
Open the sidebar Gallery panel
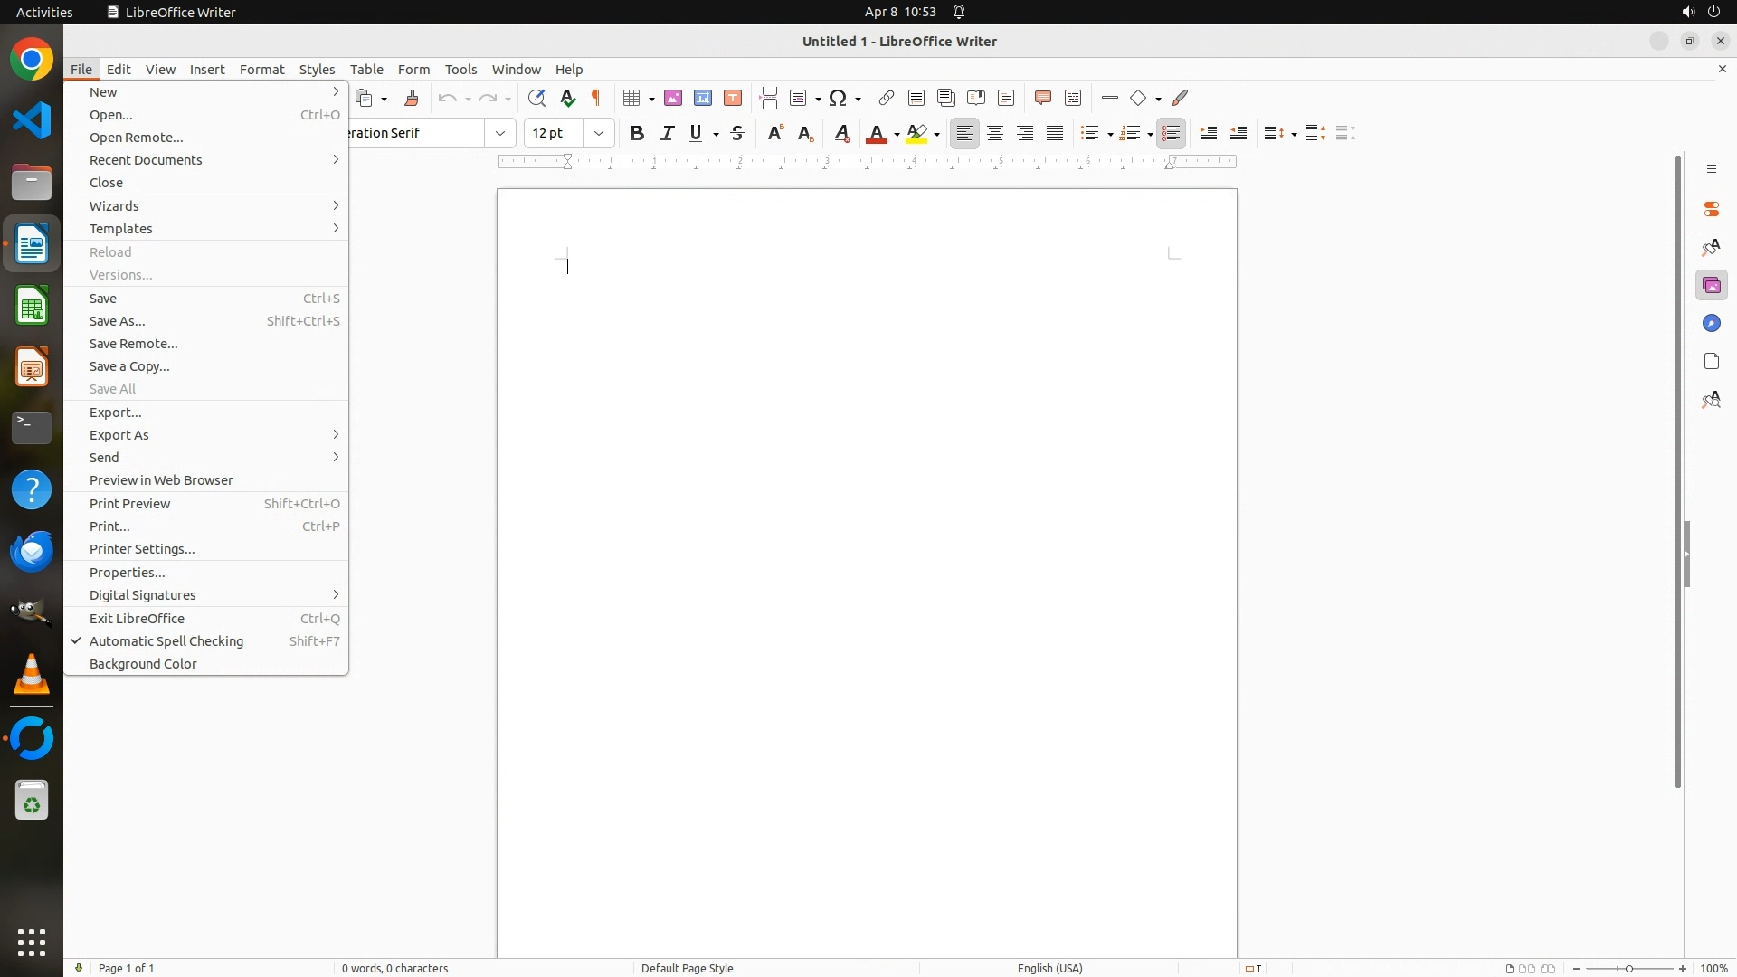[x=1711, y=286]
